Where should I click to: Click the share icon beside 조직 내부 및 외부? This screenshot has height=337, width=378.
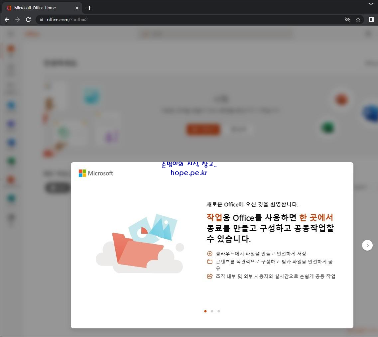click(x=210, y=276)
